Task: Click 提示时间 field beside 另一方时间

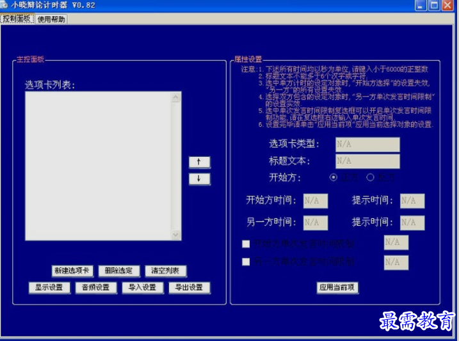Action: click(x=412, y=223)
